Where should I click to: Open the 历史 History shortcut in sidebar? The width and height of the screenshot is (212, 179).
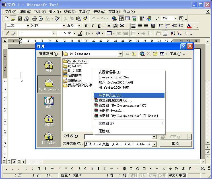pyautogui.click(x=49, y=67)
